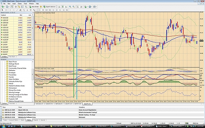Select the M30 timeframe button

pos(50,10)
